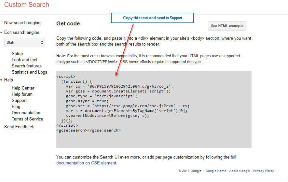
Task: Open Privacy Policy footer link
Action: coord(263,171)
